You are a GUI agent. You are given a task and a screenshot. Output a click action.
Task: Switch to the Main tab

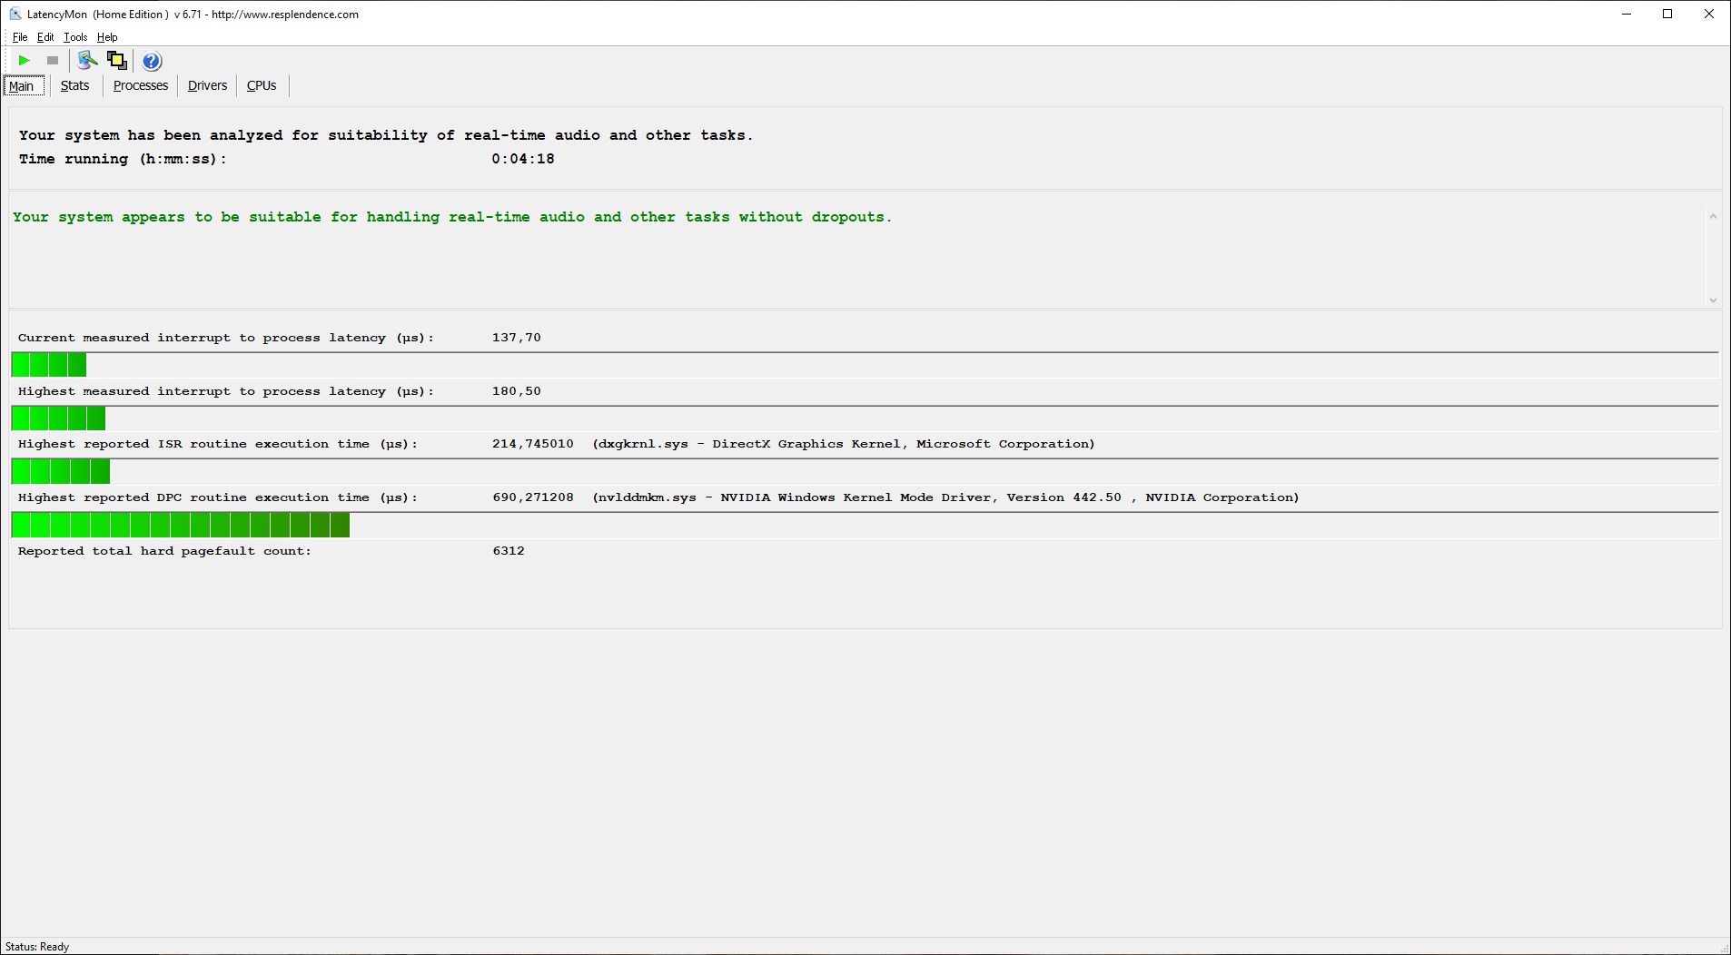pyautogui.click(x=24, y=86)
